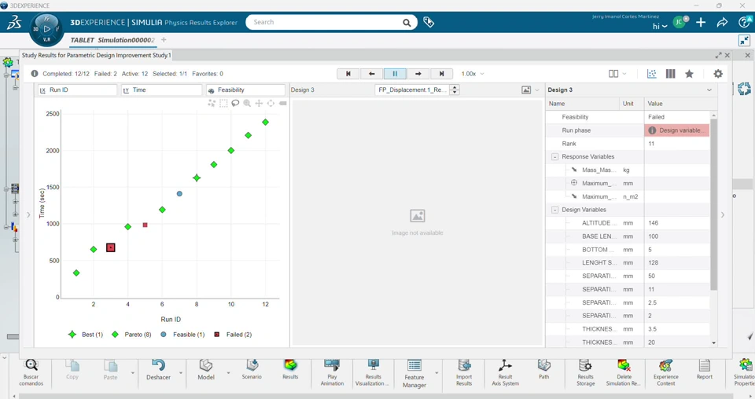
Task: Open the 1.00x playback speed dropdown
Action: (473, 74)
